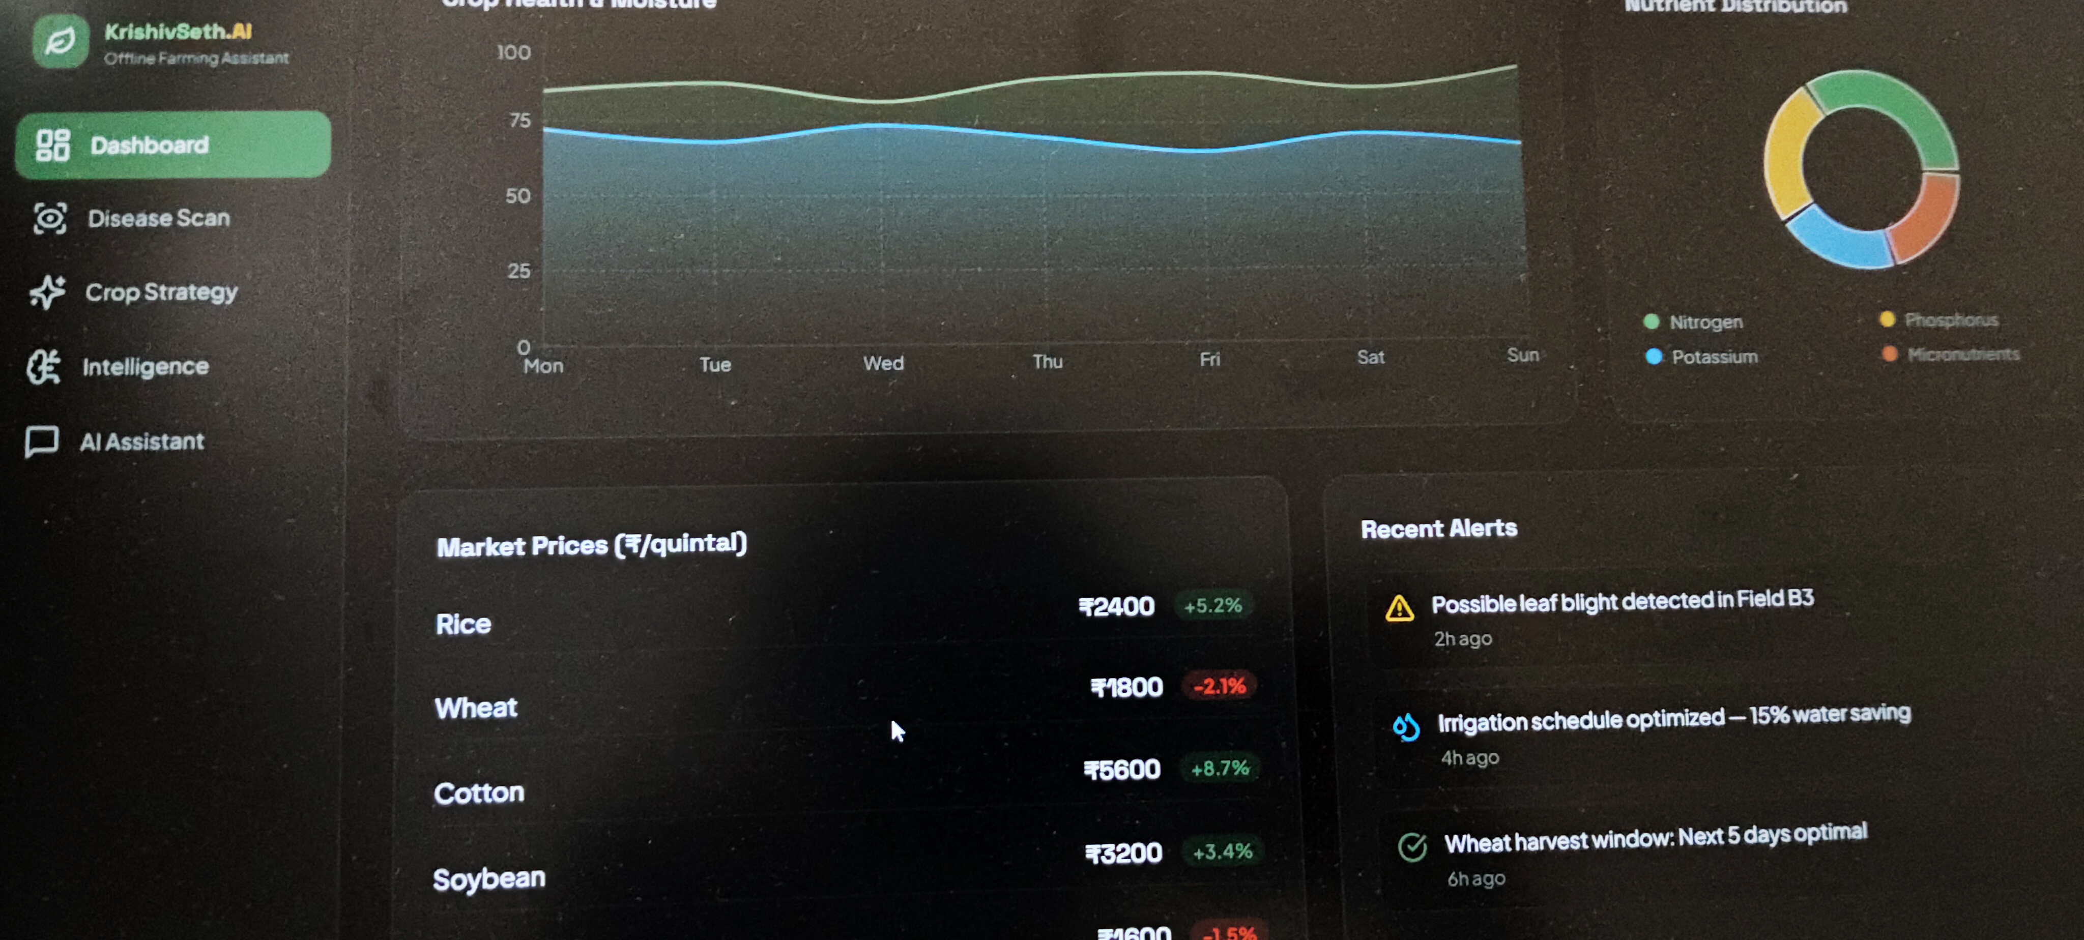Click the Dashboard grid icon
Image resolution: width=2084 pixels, height=940 pixels.
(52, 145)
